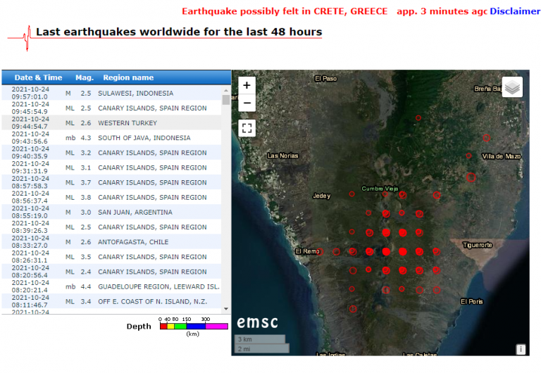The height and width of the screenshot is (373, 541).
Task: Open map attribution info button
Action: [521, 349]
